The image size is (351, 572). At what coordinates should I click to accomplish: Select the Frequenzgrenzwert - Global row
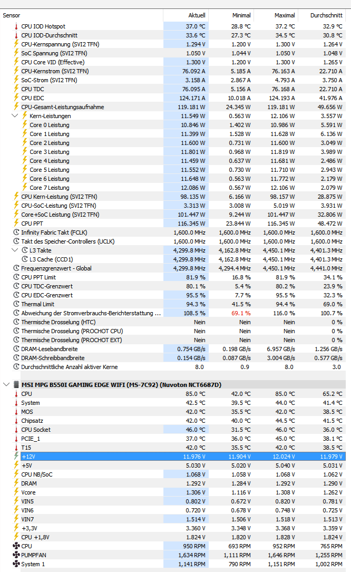(x=173, y=268)
